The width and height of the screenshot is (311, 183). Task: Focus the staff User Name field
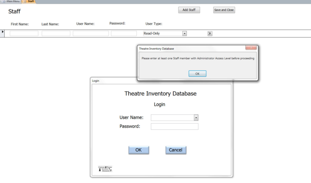click(91, 33)
